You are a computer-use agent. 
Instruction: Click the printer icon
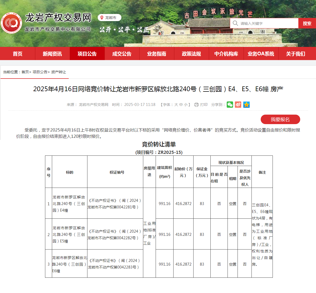(196, 105)
